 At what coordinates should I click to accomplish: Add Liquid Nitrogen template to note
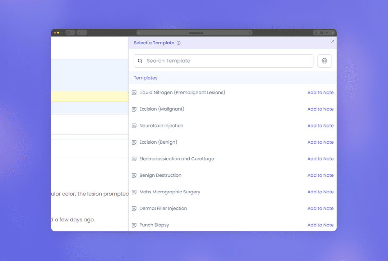coord(320,93)
